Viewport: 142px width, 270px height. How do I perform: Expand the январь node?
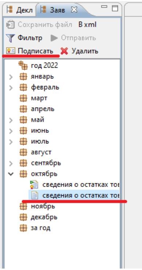11,77
